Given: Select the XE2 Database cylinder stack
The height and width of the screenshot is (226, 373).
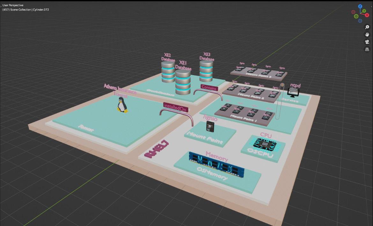Looking at the screenshot, I should pos(168,72).
